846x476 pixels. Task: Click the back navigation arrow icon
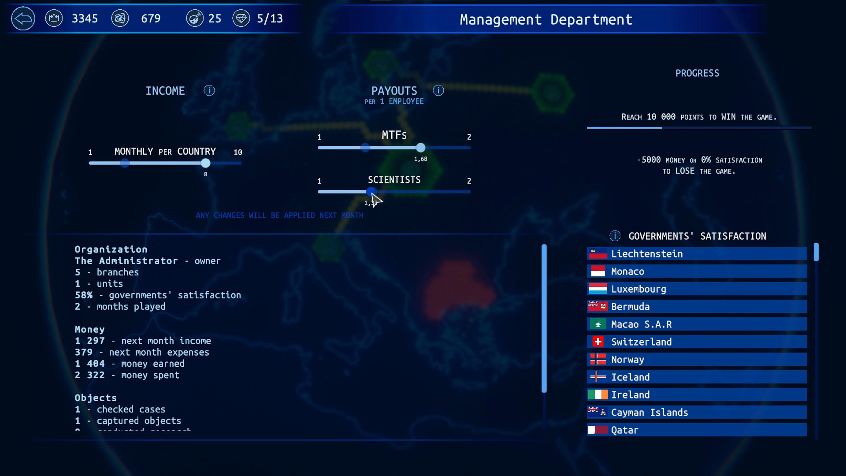23,19
